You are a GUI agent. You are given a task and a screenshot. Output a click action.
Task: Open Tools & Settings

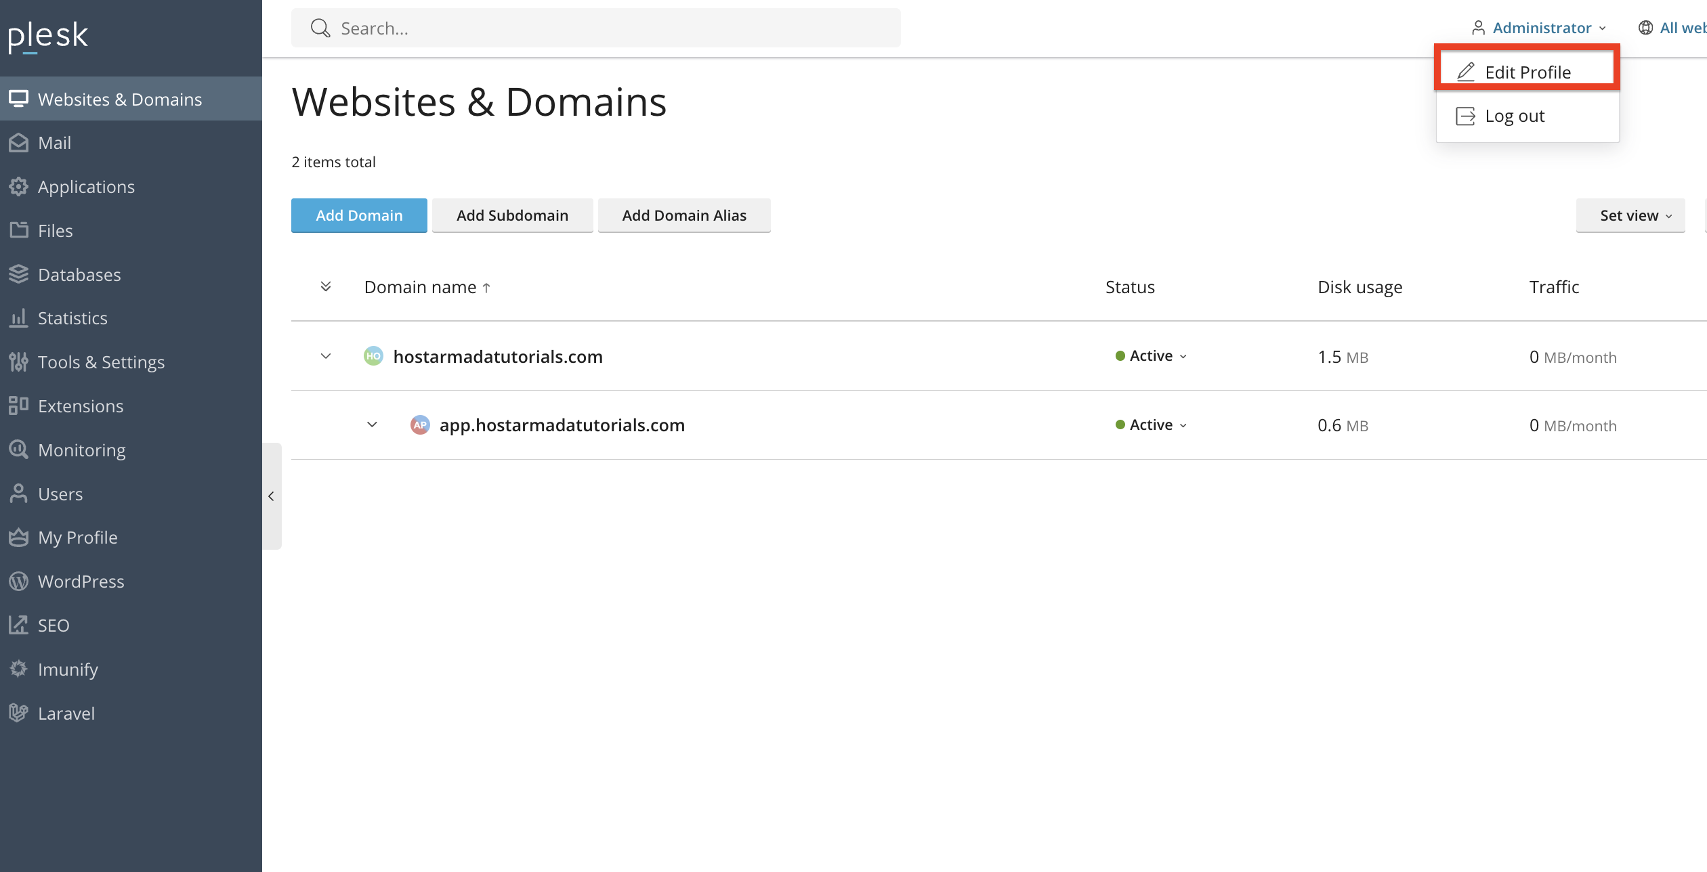[x=131, y=362]
